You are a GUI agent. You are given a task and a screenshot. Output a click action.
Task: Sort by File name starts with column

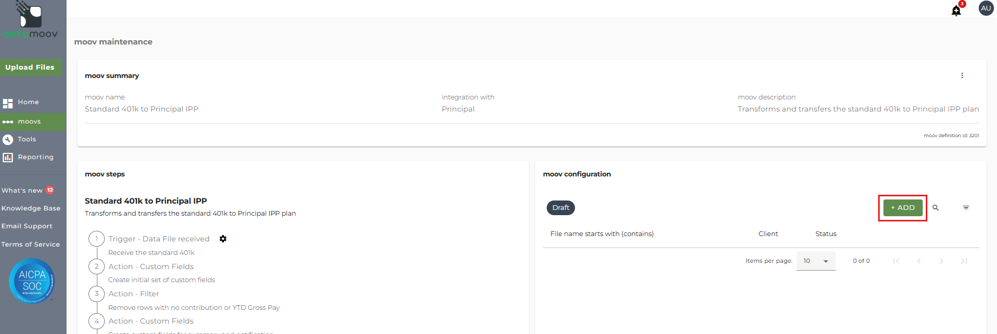tap(602, 234)
